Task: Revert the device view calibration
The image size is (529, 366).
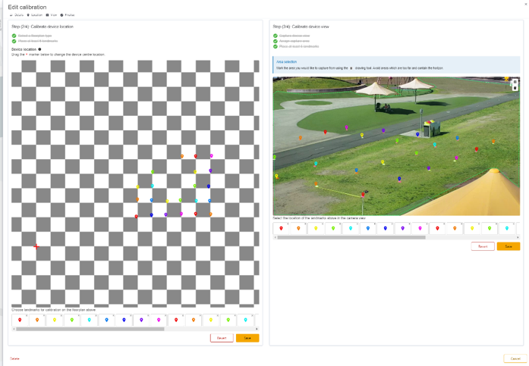Action: click(483, 246)
